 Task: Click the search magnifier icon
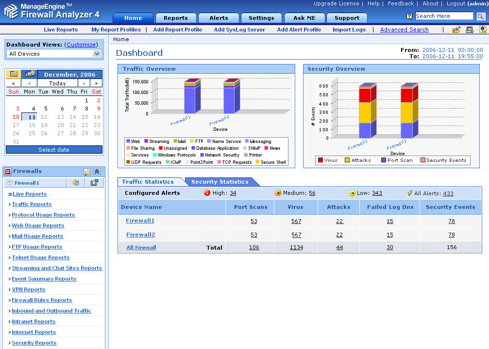(481, 16)
